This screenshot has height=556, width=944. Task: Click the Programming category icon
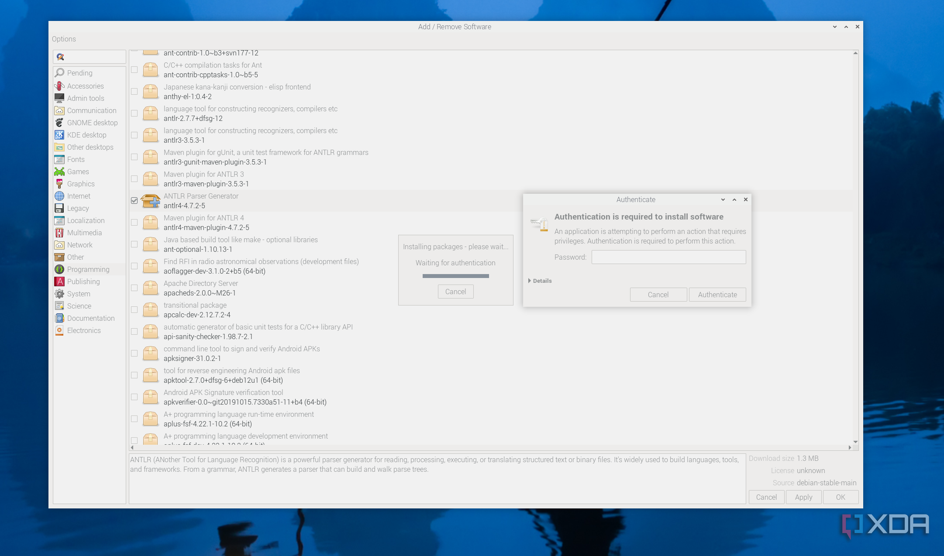(59, 269)
